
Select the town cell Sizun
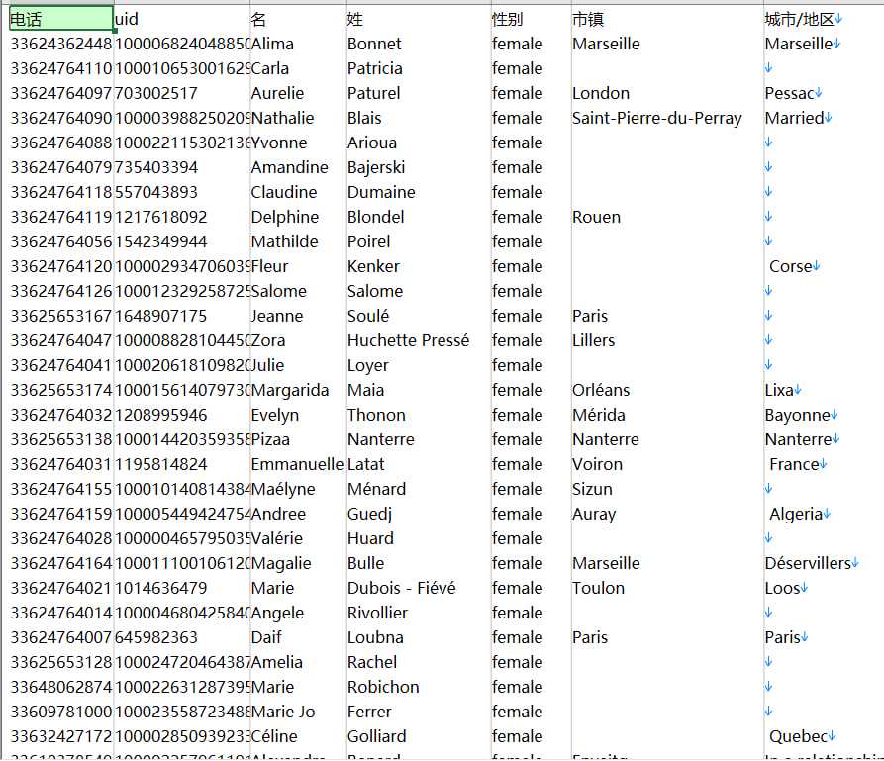[x=667, y=489]
